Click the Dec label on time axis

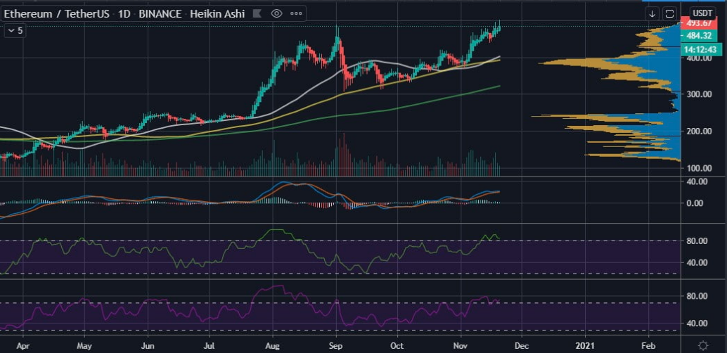click(522, 345)
